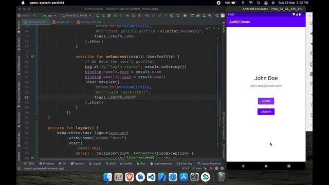
Task: Open Visual Studio Code from the dock
Action: 151,177
